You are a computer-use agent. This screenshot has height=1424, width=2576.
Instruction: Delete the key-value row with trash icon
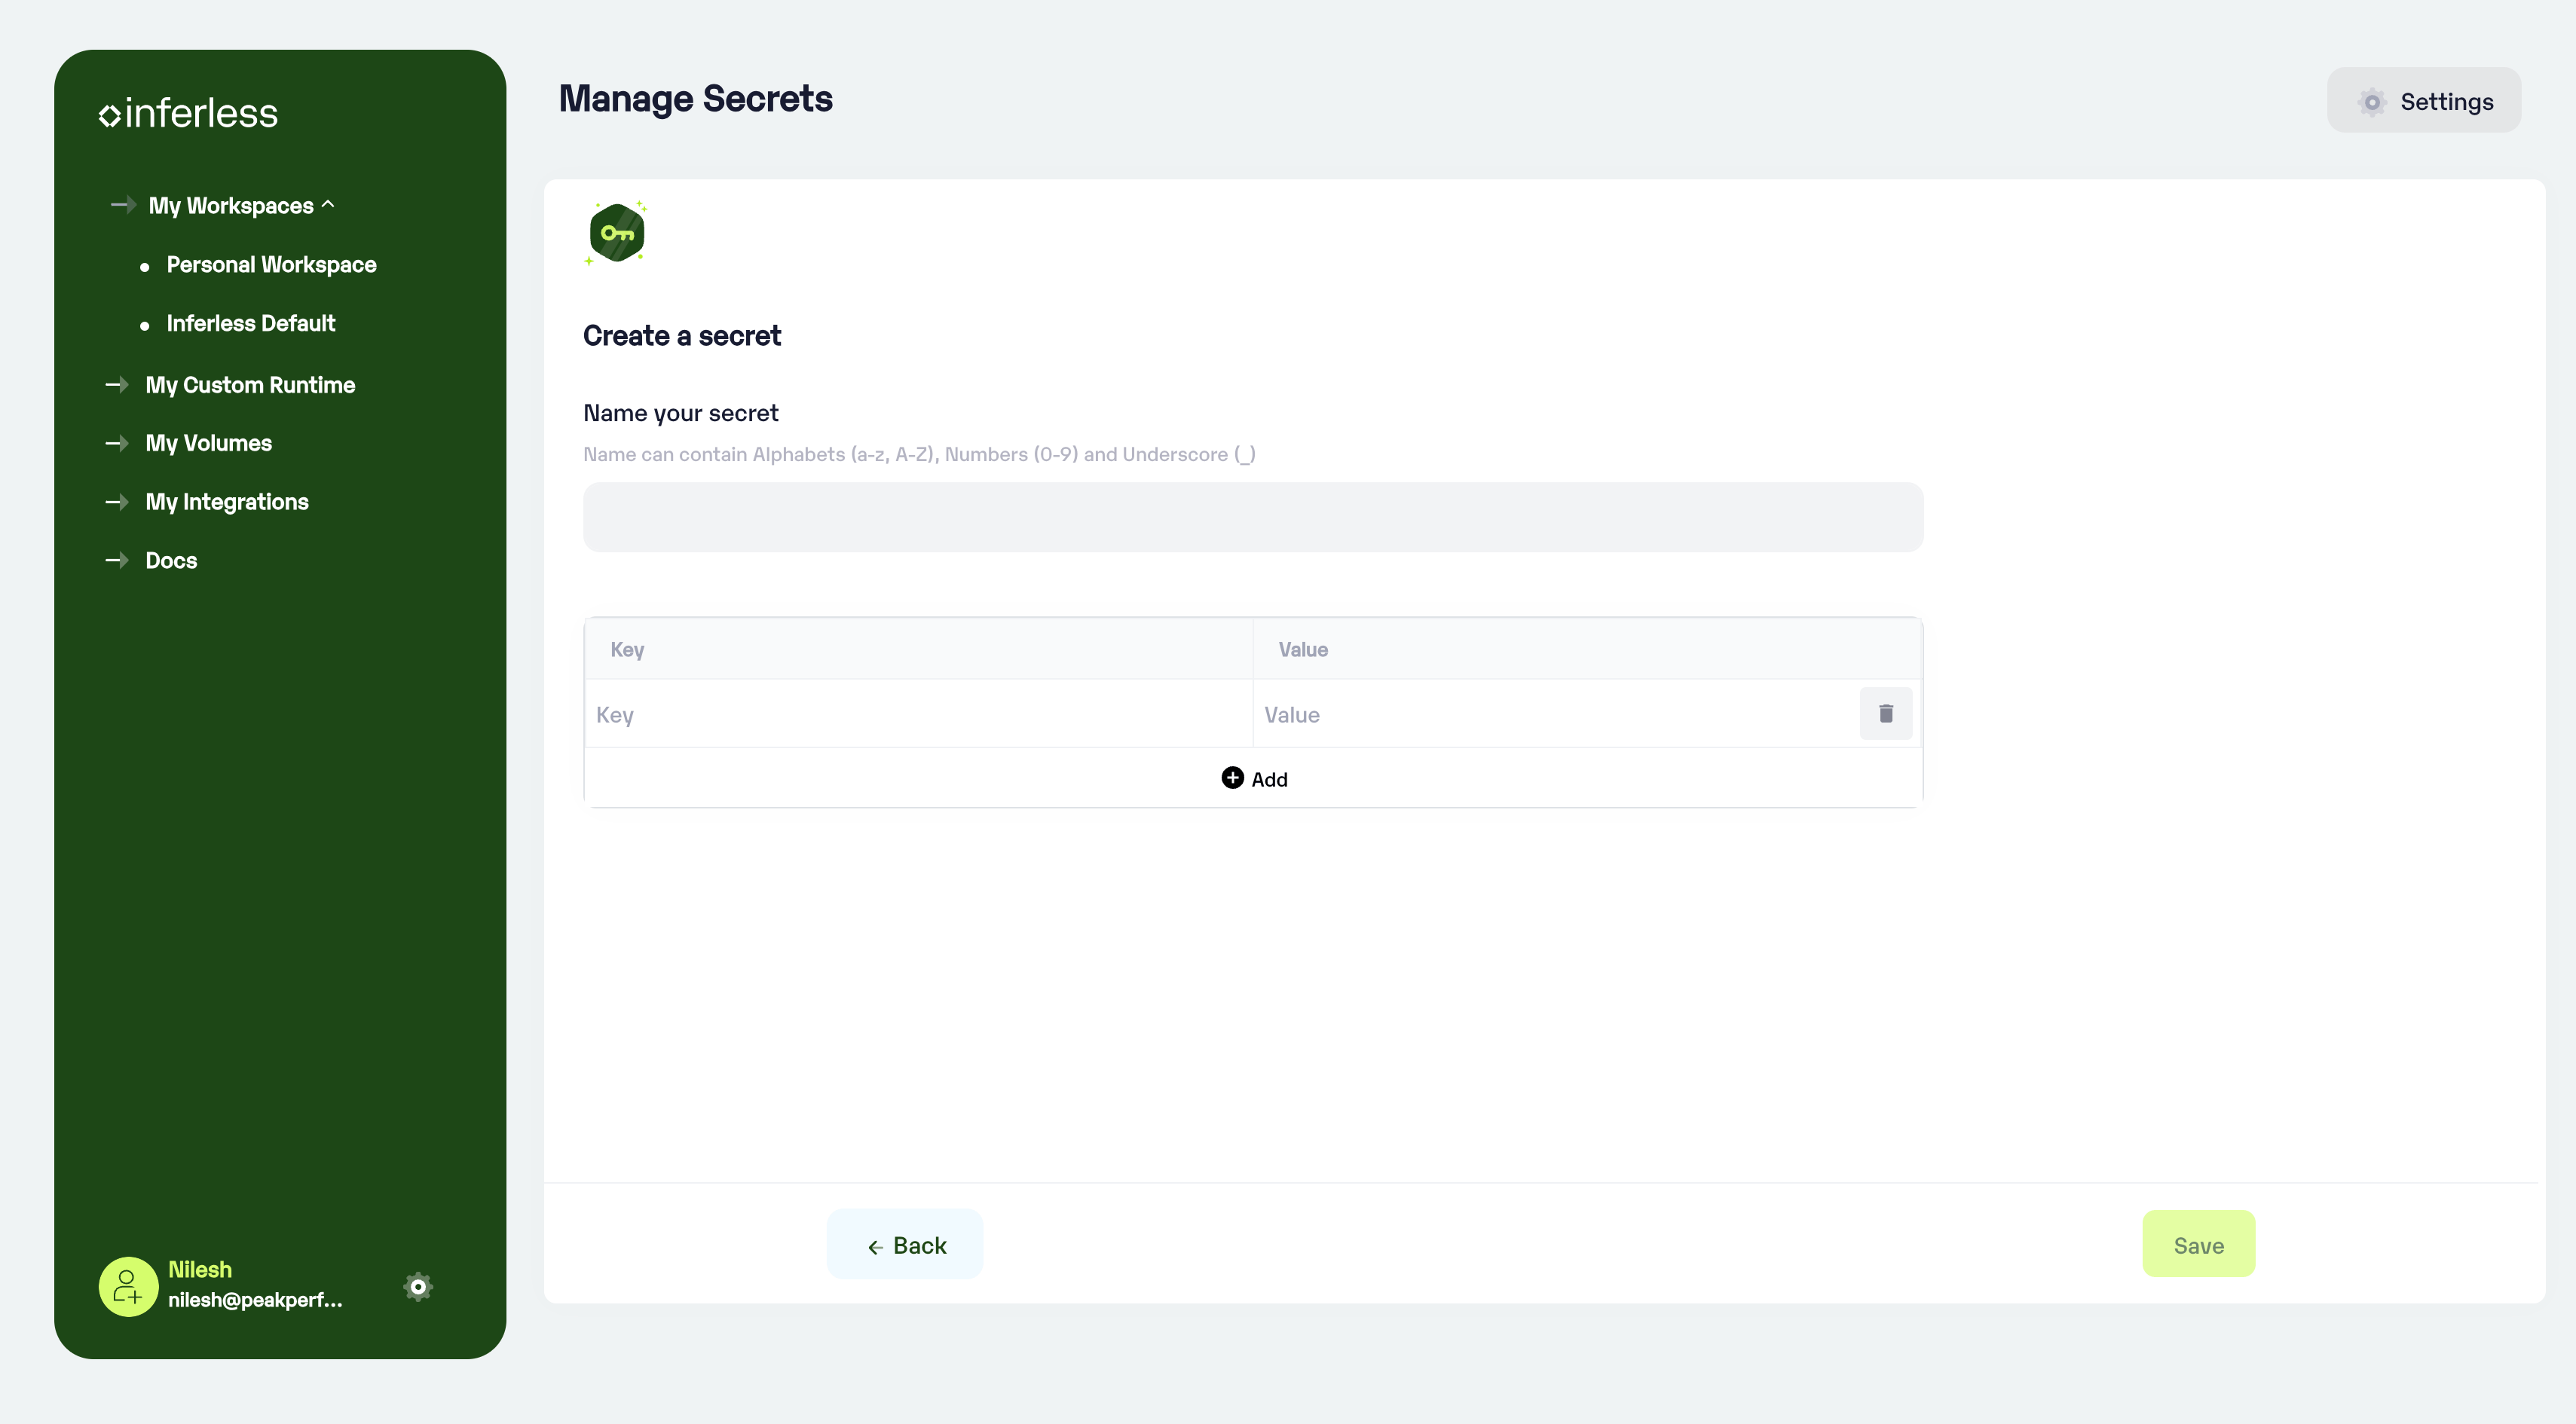[1885, 713]
